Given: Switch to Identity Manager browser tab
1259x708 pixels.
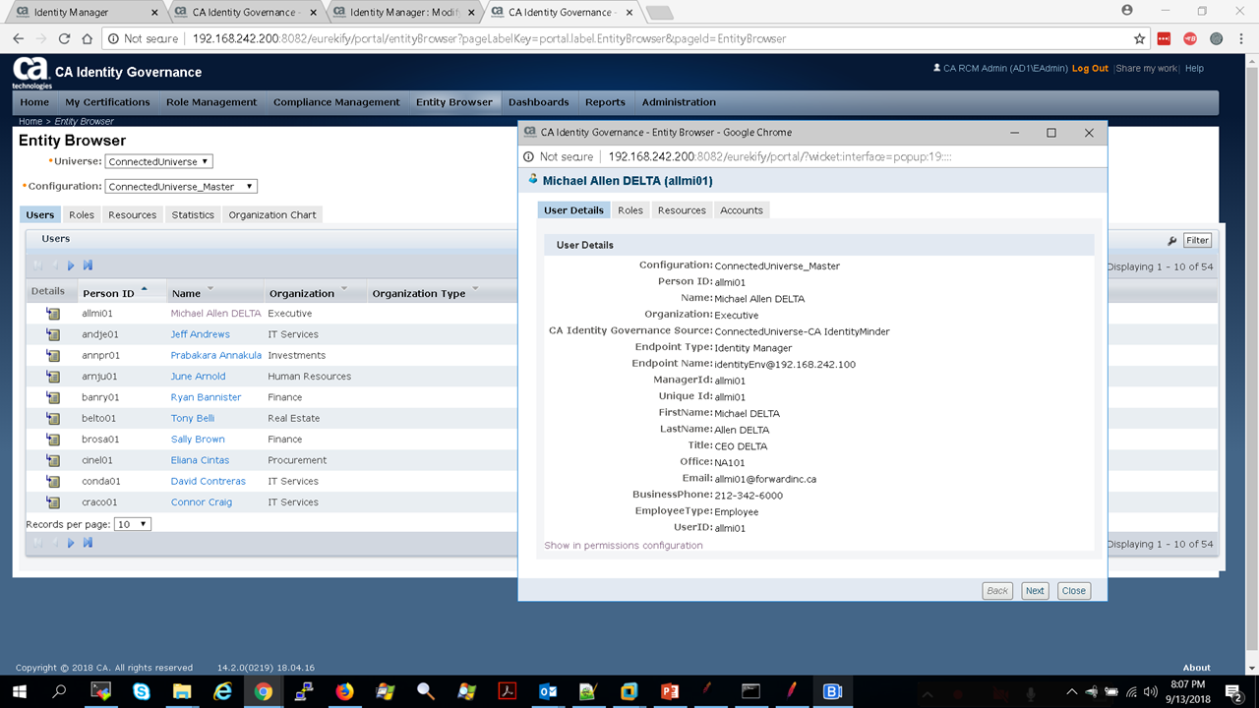Looking at the screenshot, I should (x=84, y=12).
